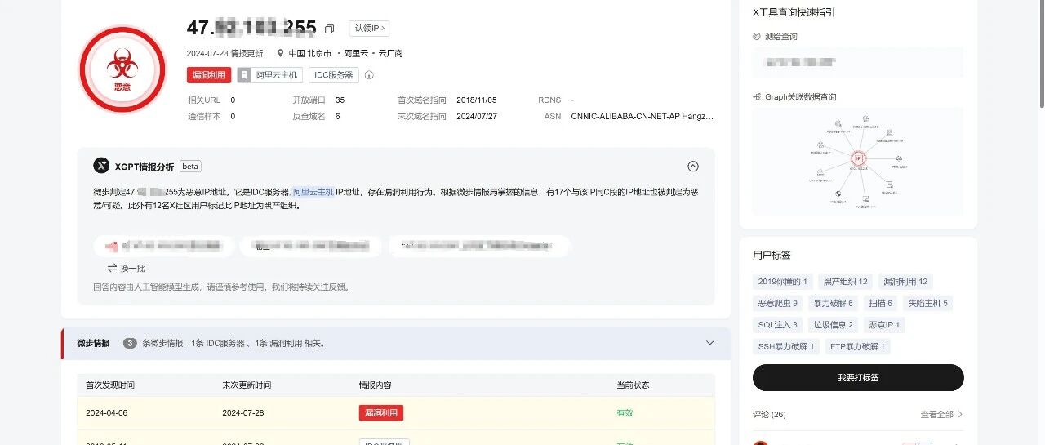Image resolution: width=1045 pixels, height=445 pixels.
Task: Copy the IP address with the copy icon
Action: (329, 29)
